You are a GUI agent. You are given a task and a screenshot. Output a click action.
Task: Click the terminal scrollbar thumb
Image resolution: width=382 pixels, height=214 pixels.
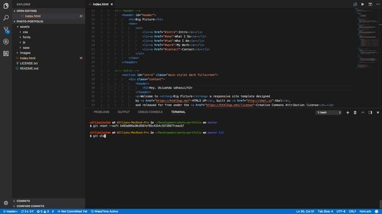380,204
